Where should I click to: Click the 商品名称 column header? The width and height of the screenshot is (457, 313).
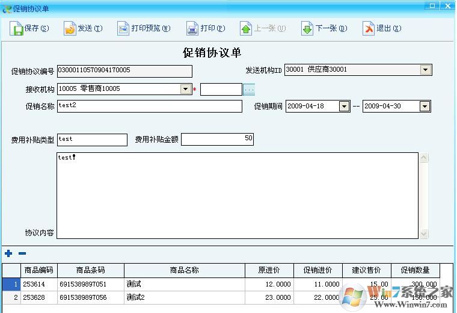click(x=184, y=270)
